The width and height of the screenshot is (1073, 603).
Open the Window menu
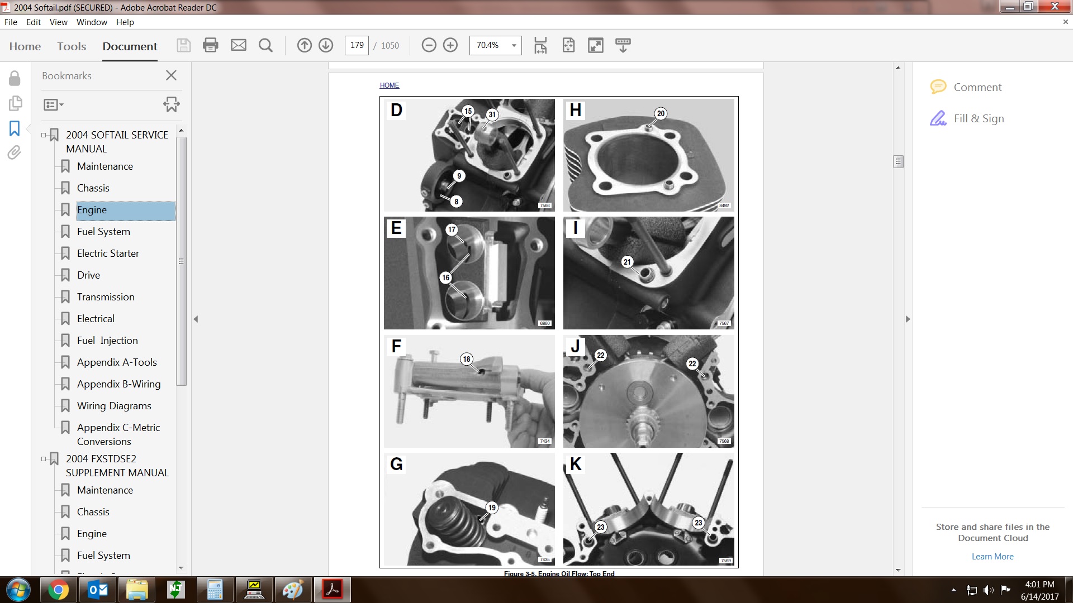92,22
